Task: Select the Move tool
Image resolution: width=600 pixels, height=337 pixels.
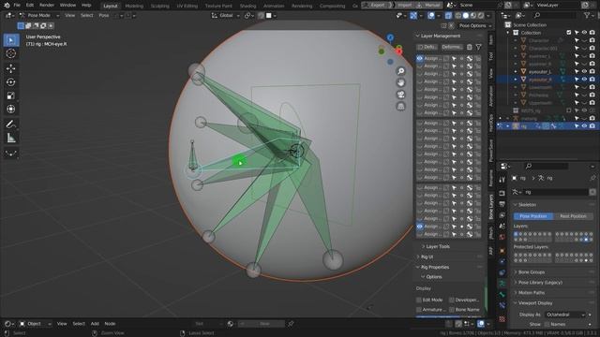Action: [x=11, y=68]
